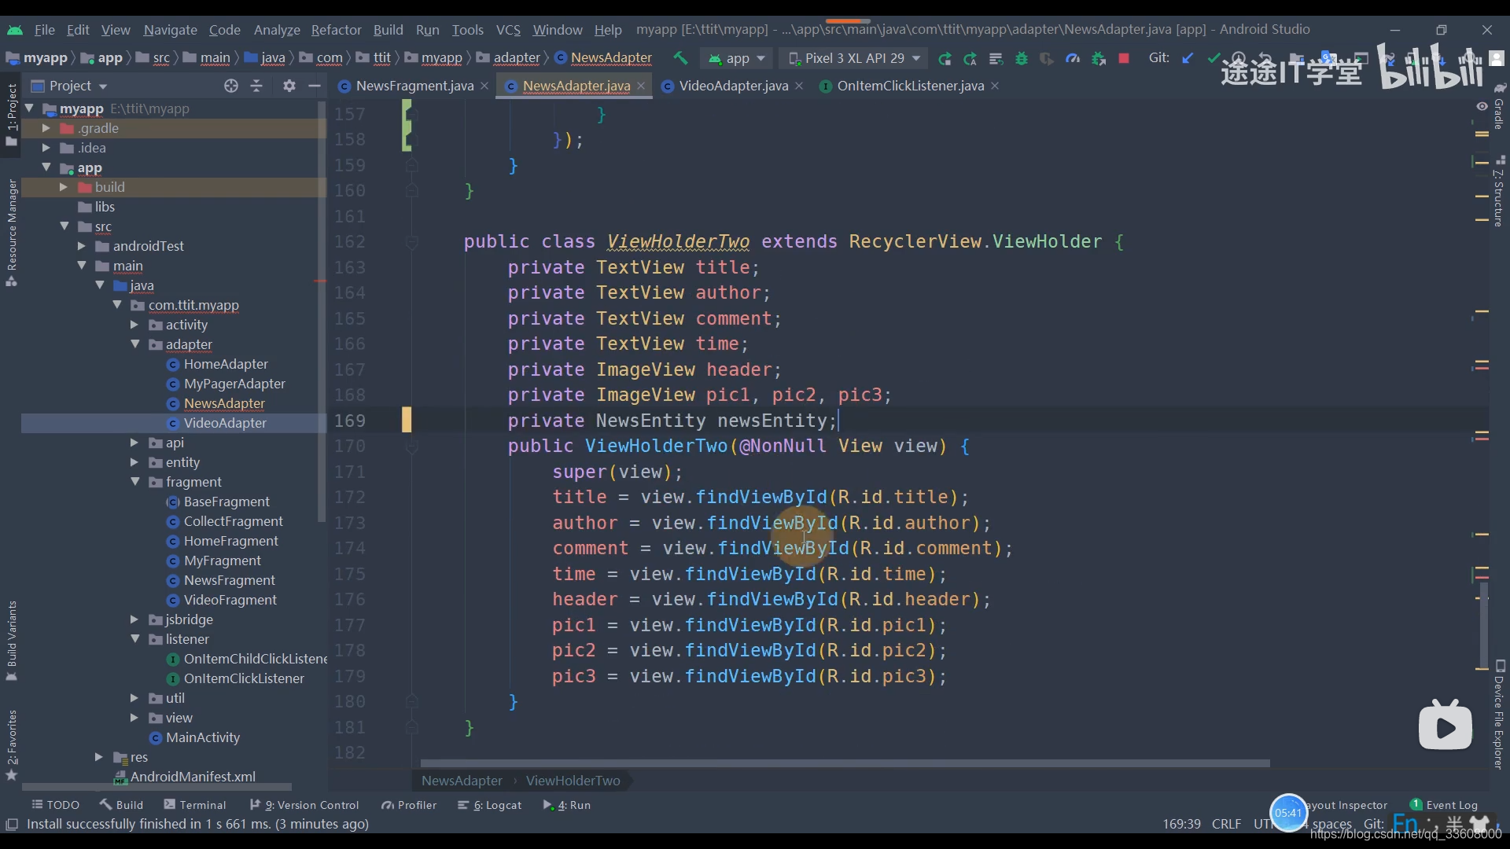Open the Refactor menu
Screen dimensions: 1510x849
click(336, 30)
